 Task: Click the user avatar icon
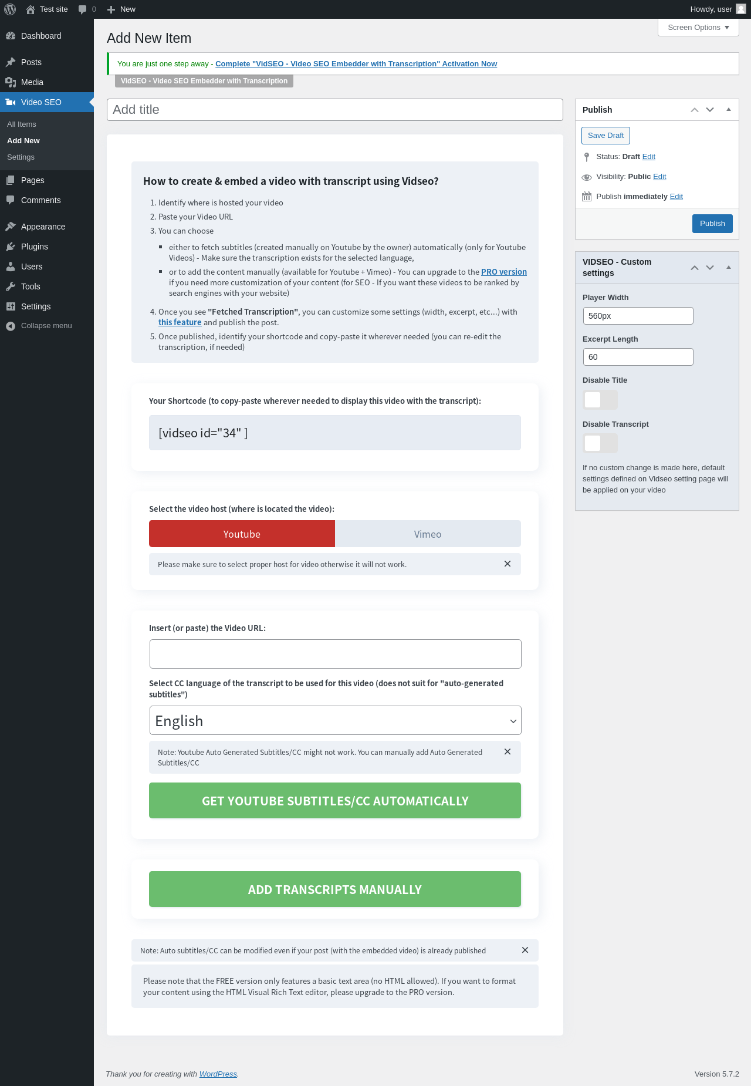tap(741, 9)
